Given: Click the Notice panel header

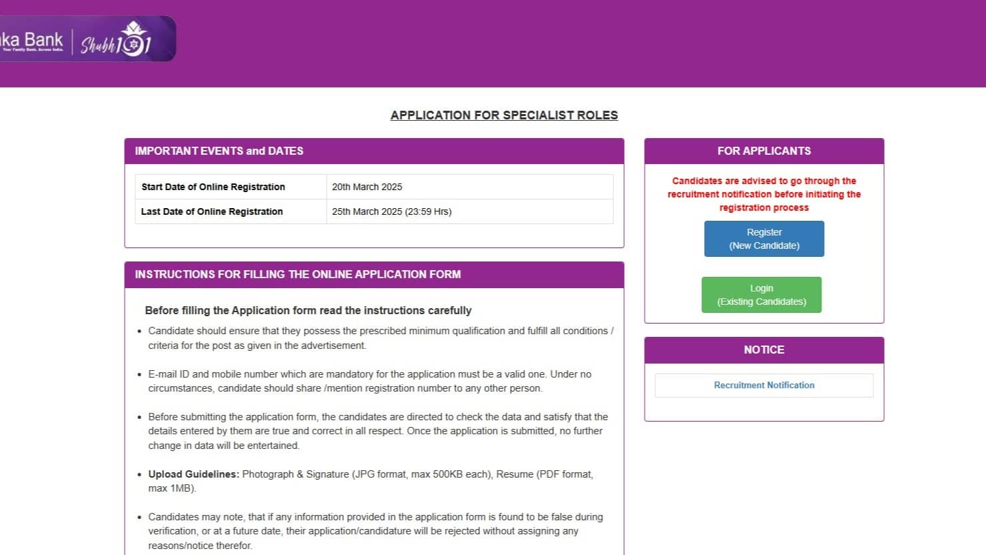Looking at the screenshot, I should pyautogui.click(x=764, y=350).
